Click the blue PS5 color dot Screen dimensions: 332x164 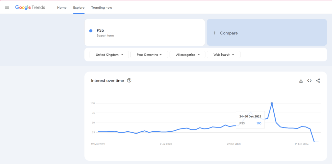pos(91,31)
